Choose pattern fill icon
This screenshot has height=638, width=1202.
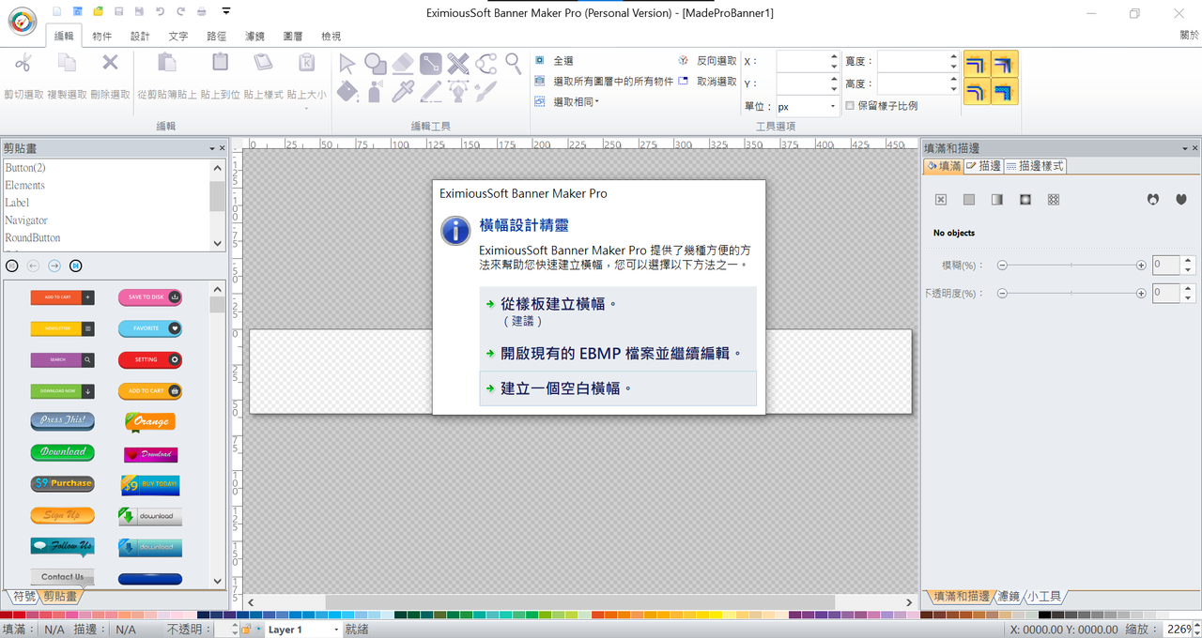(1054, 200)
